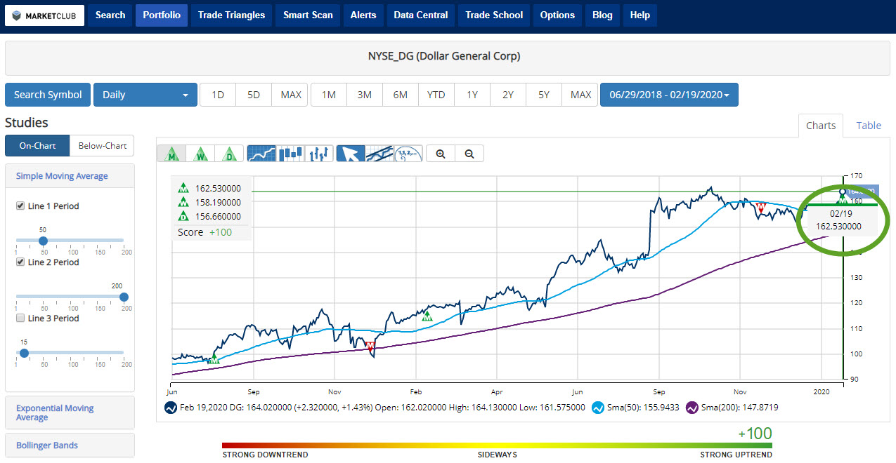The width and height of the screenshot is (896, 463).
Task: Open the Search menu
Action: pos(110,15)
